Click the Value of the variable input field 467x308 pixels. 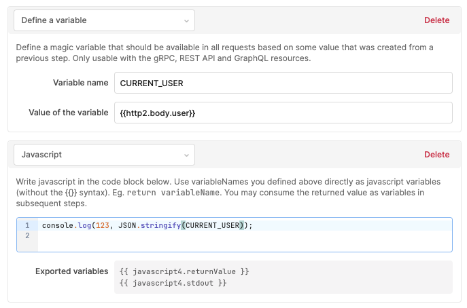coord(283,113)
